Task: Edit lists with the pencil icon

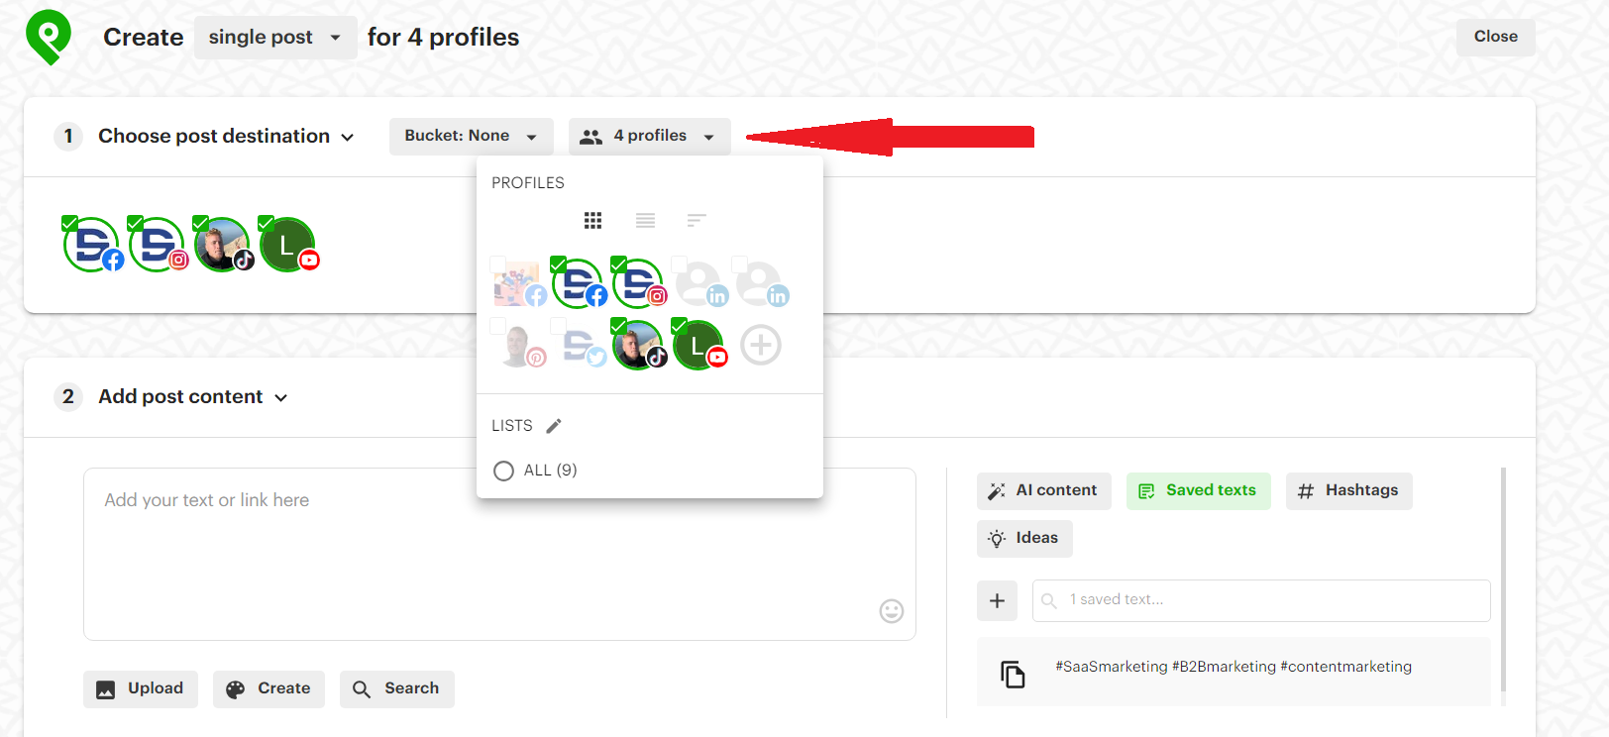Action: [554, 426]
